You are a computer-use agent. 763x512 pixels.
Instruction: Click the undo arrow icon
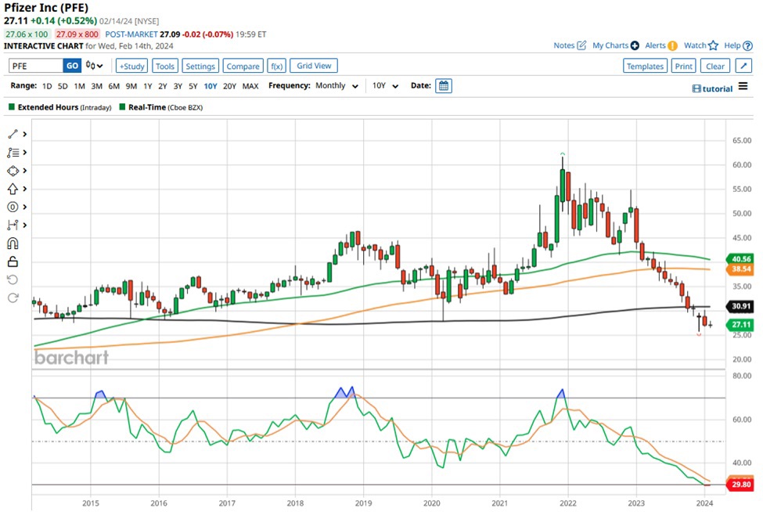[13, 279]
